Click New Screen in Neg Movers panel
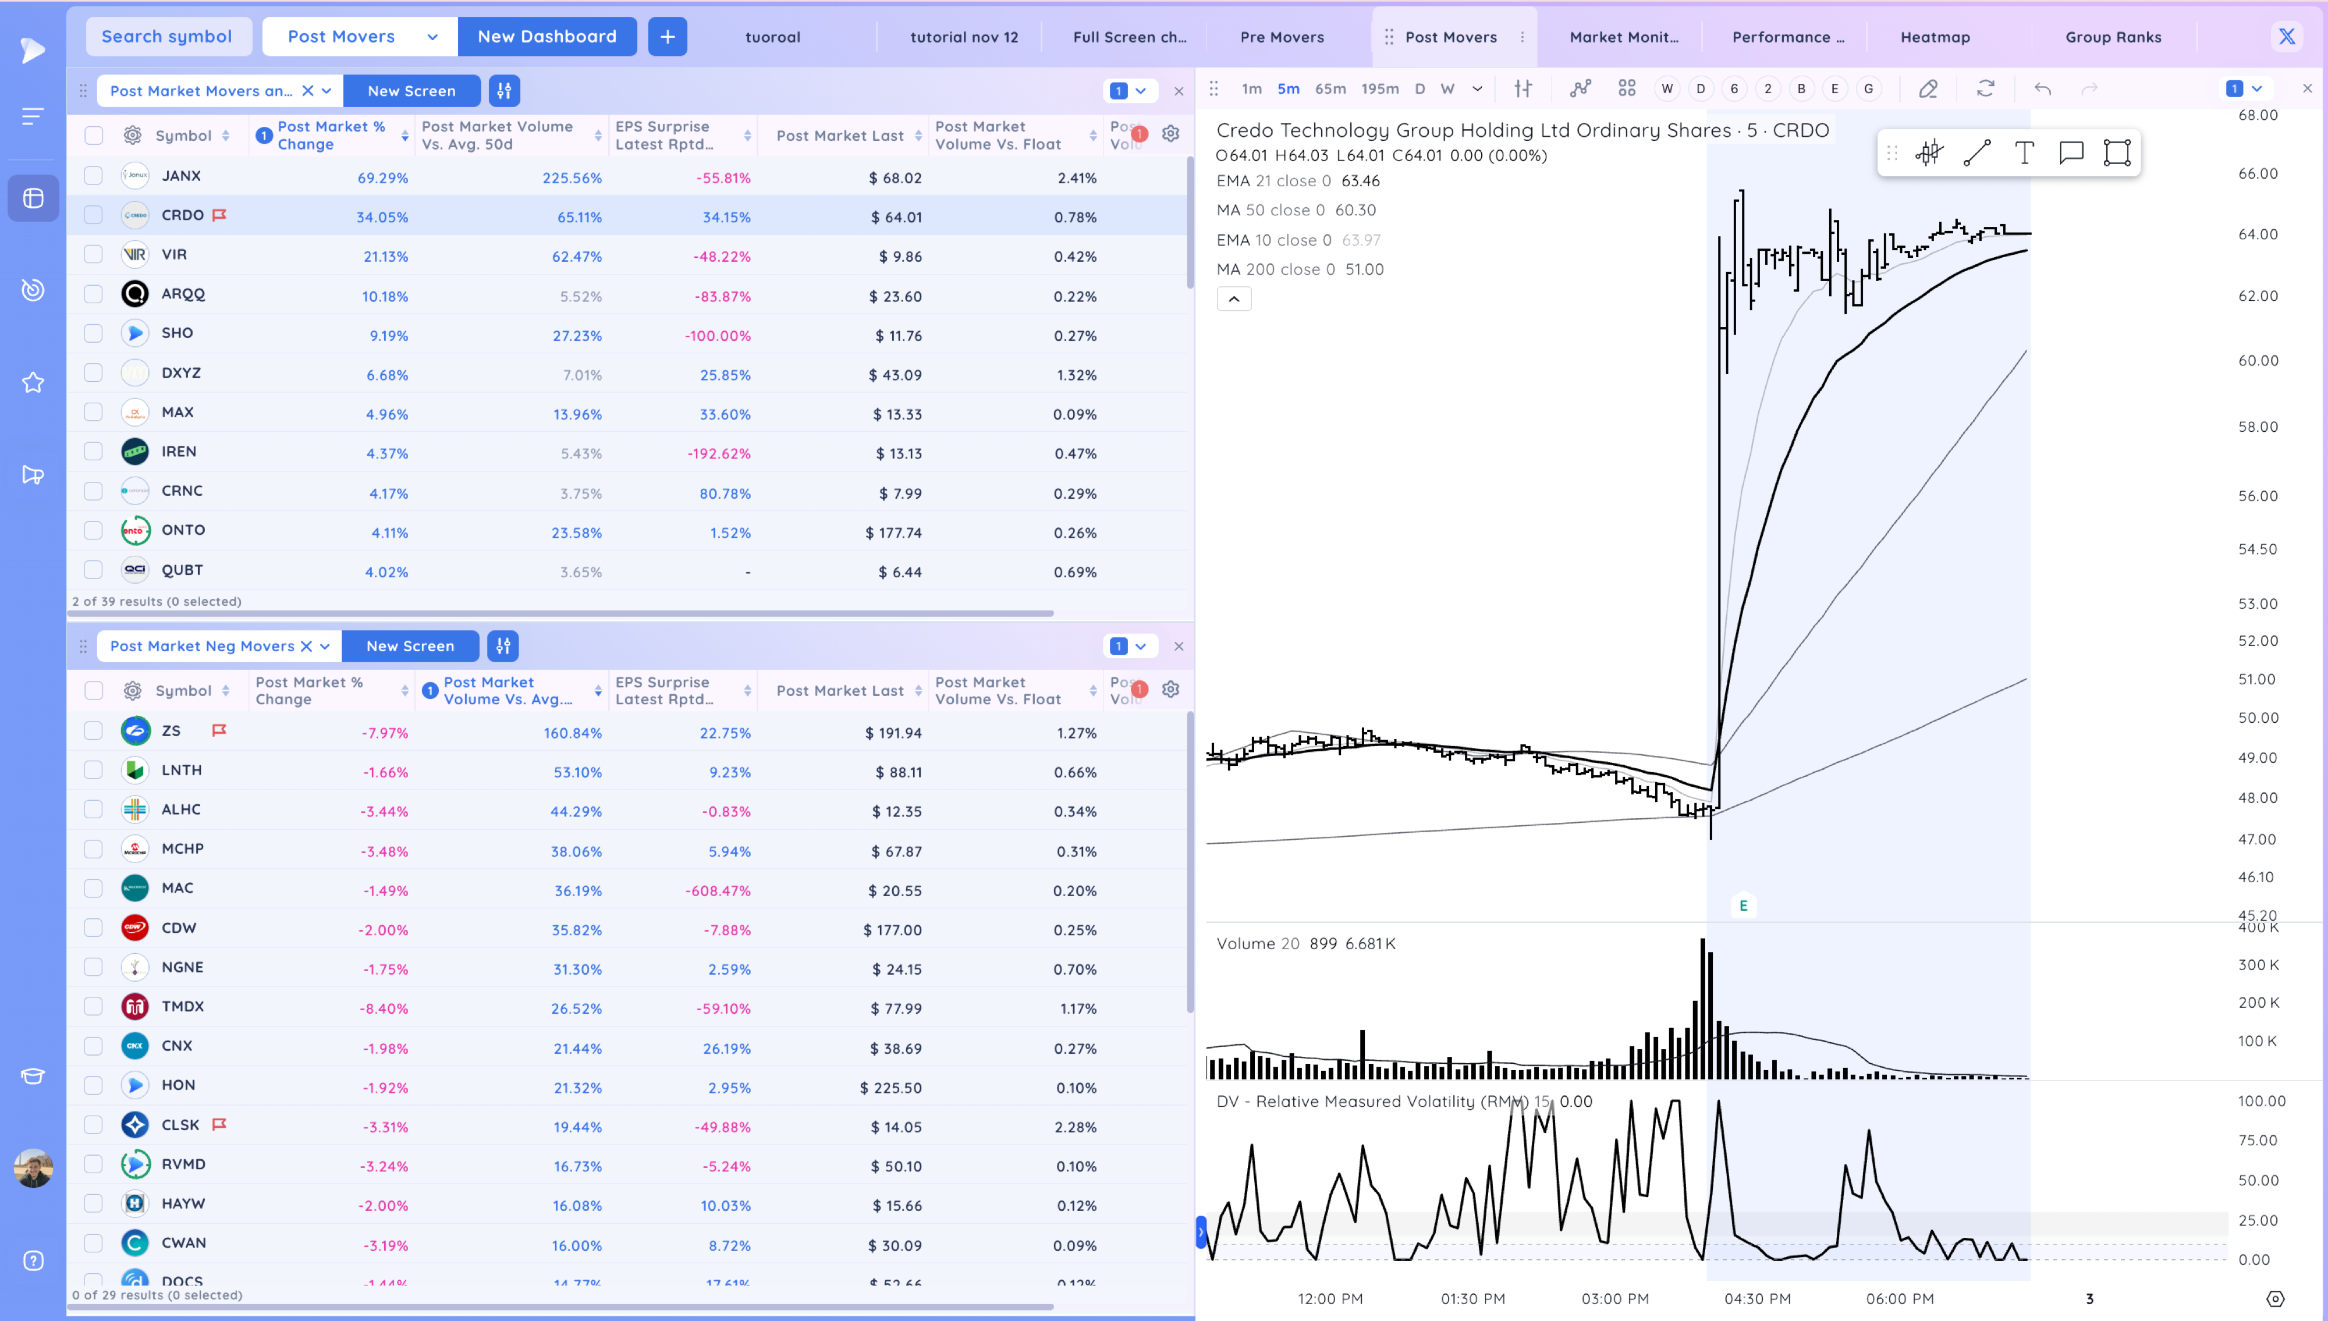The height and width of the screenshot is (1321, 2328). pos(410,646)
